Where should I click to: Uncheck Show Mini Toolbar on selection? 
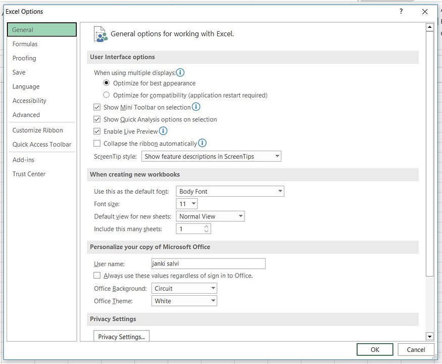pos(97,107)
